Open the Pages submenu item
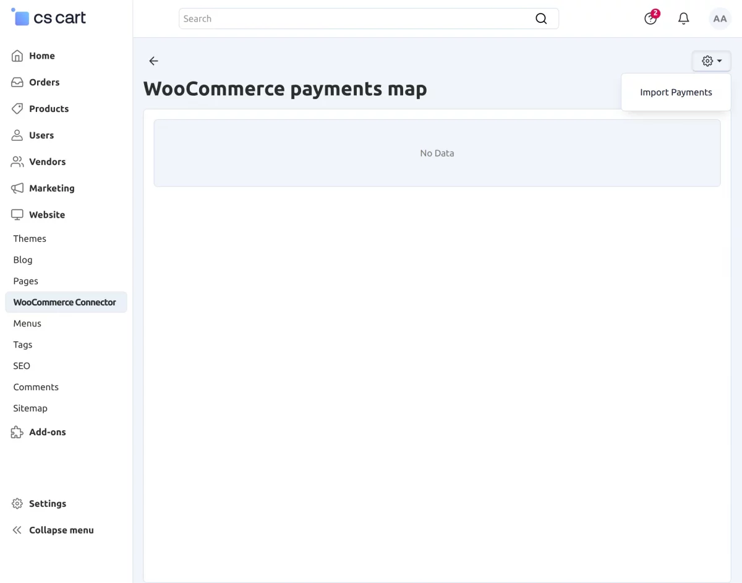Viewport: 742px width, 583px height. pyautogui.click(x=25, y=281)
